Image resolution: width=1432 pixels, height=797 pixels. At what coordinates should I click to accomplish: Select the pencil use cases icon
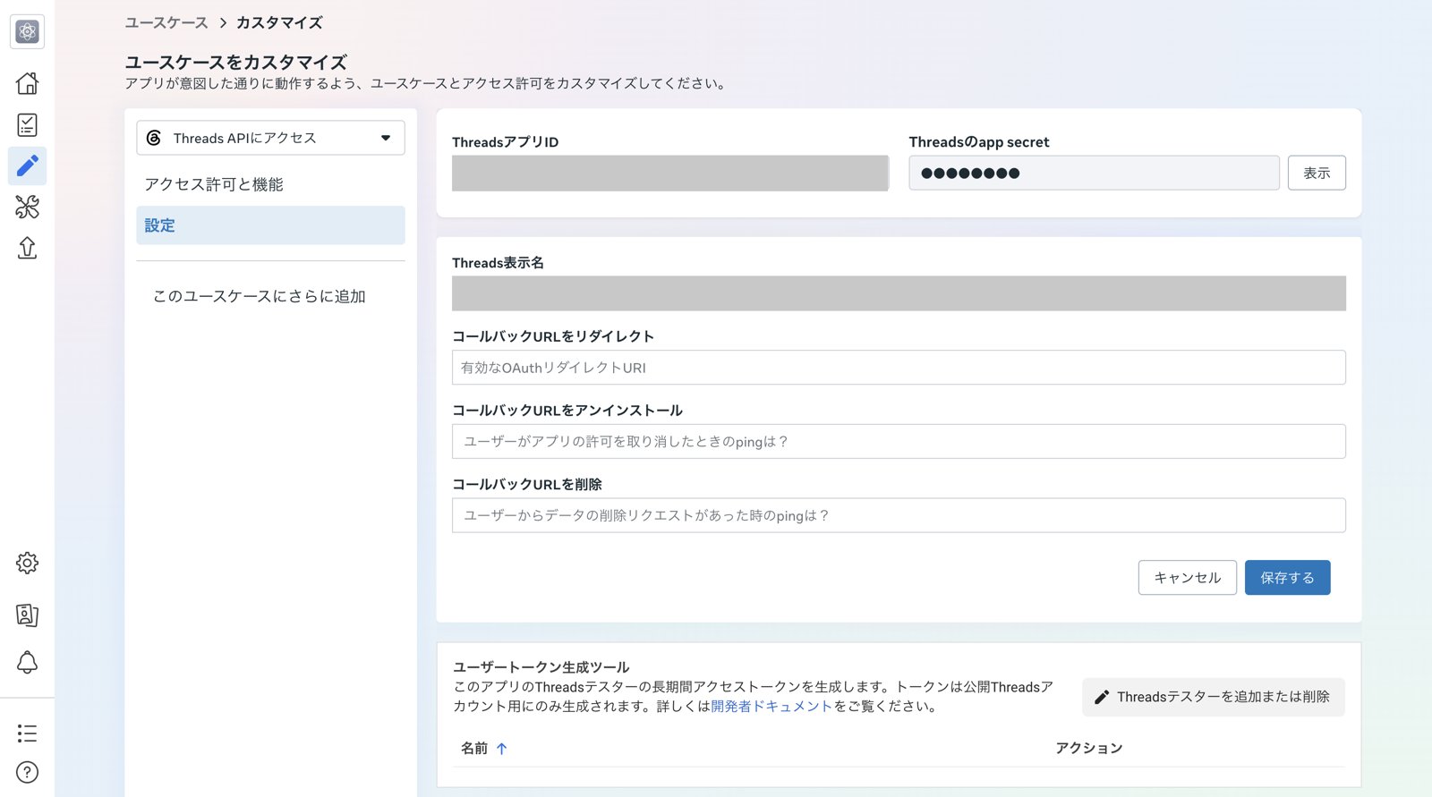(27, 165)
